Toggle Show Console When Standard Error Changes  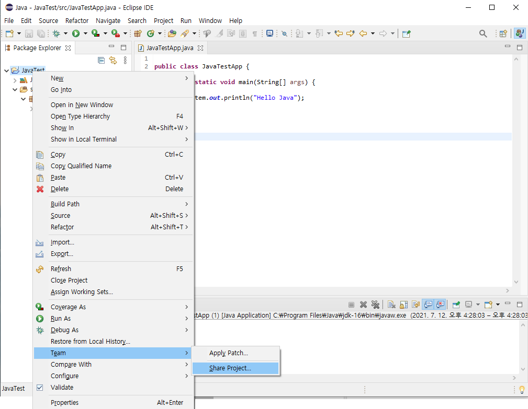click(441, 305)
